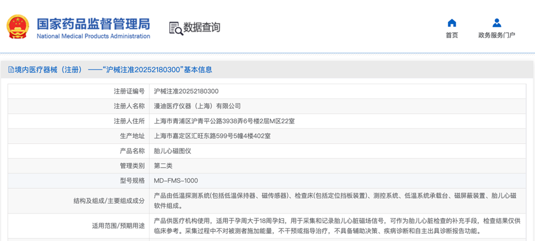Select the text starting 产品供医疗机构使用
The width and height of the screenshot is (535, 241).
click(x=337, y=226)
